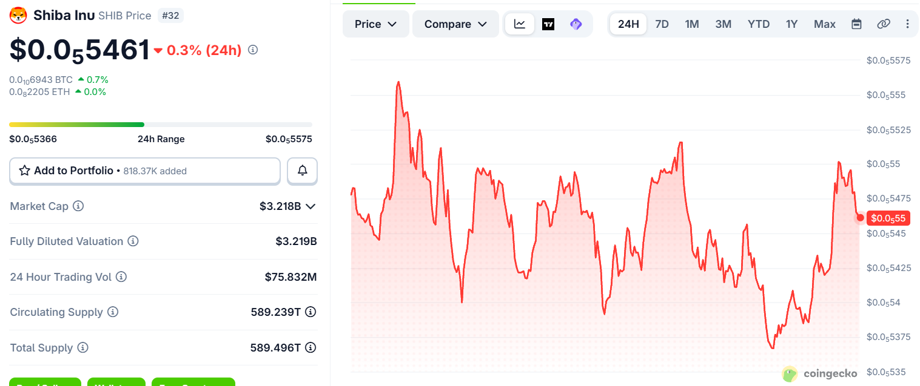920x386 pixels.
Task: Click info icon beside 589.496T value
Action: click(311, 347)
